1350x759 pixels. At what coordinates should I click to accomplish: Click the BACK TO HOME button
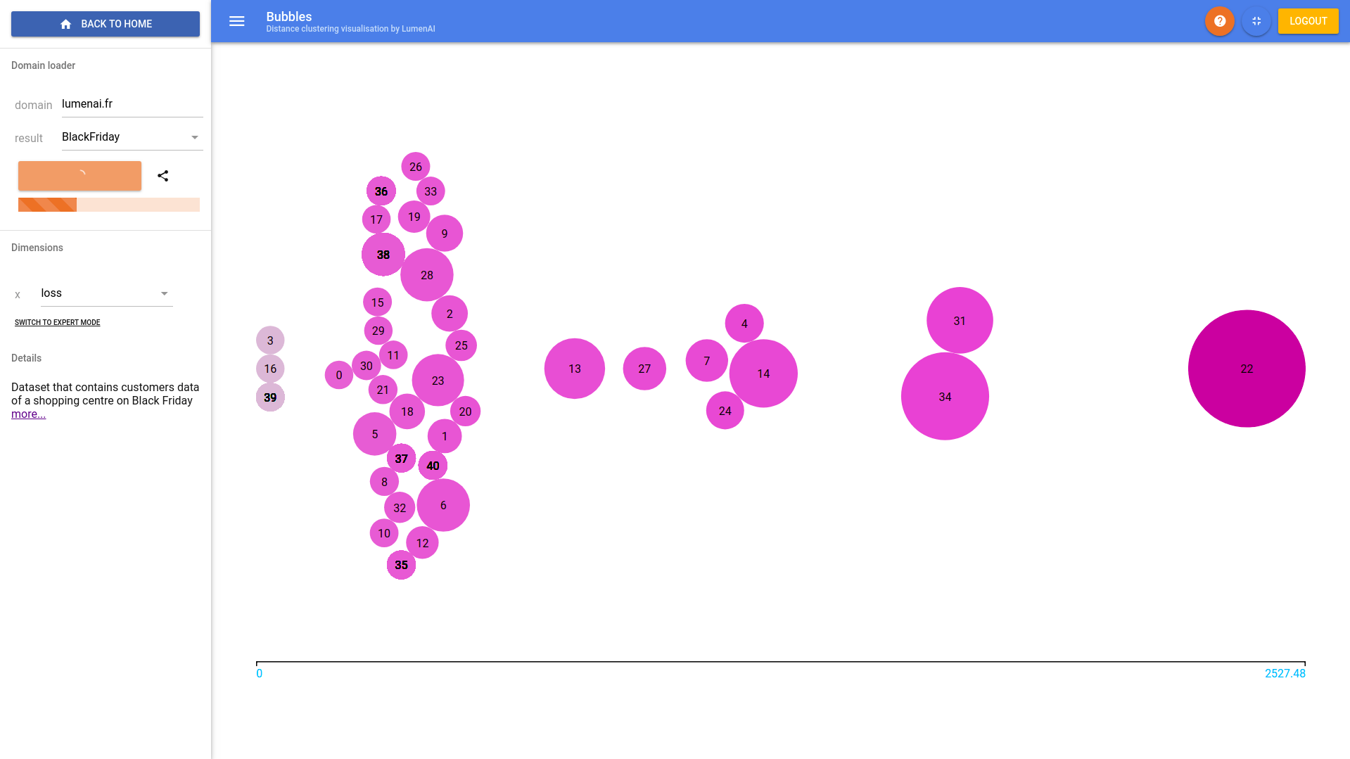click(105, 23)
